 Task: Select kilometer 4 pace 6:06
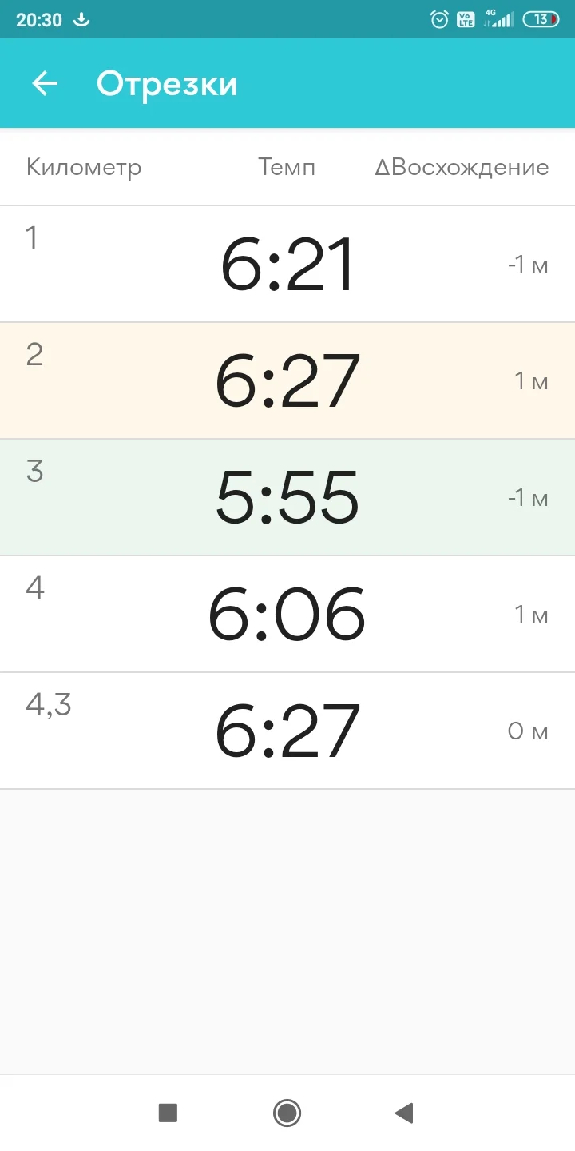click(287, 615)
